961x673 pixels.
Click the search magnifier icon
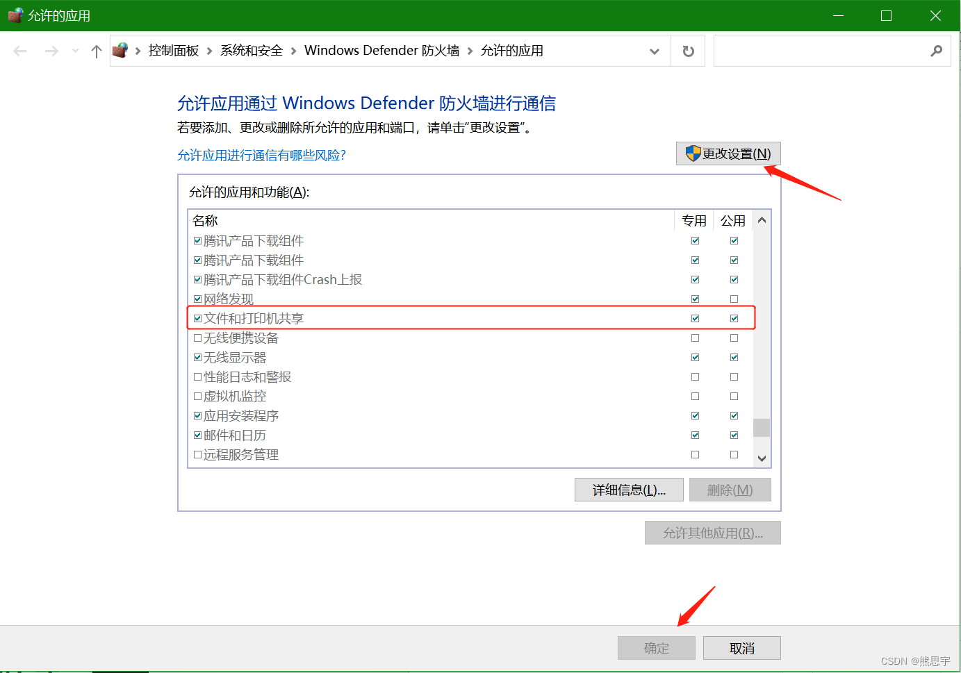[x=937, y=51]
